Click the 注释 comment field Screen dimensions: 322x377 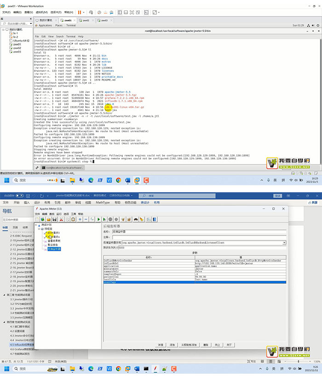pyautogui.click(x=199, y=237)
